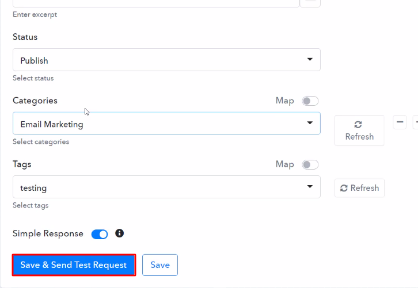The width and height of the screenshot is (418, 288).
Task: Click the Tags dropdown caret arrow
Action: 310,187
